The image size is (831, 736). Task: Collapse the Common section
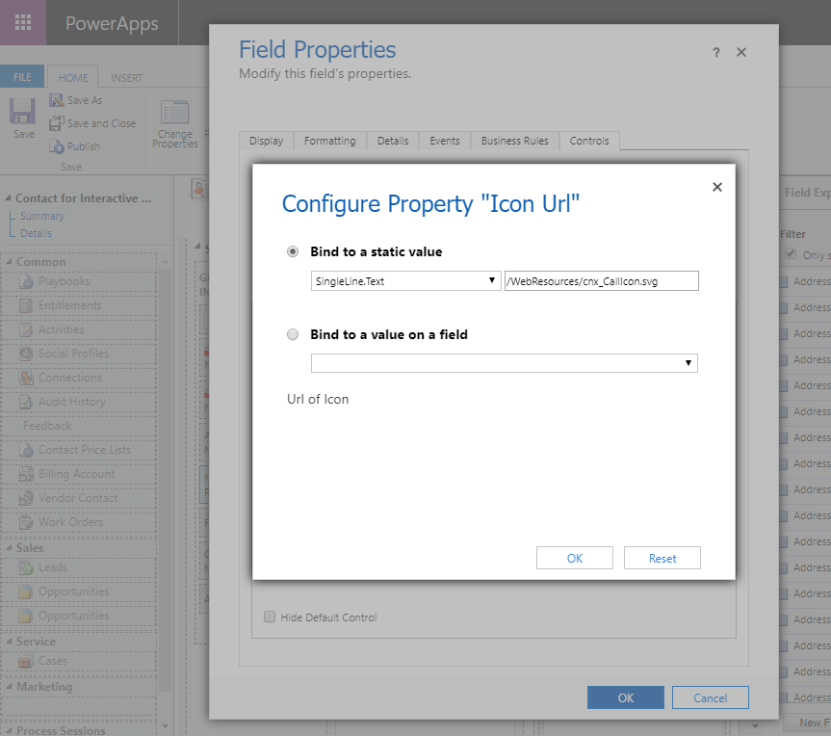click(x=9, y=261)
